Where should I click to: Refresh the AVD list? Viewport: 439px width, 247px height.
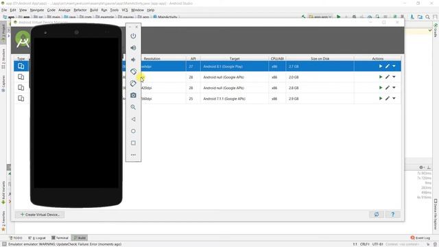[377, 214]
